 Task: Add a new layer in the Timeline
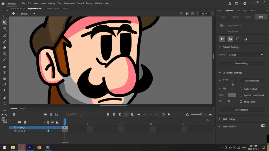pos(14,122)
